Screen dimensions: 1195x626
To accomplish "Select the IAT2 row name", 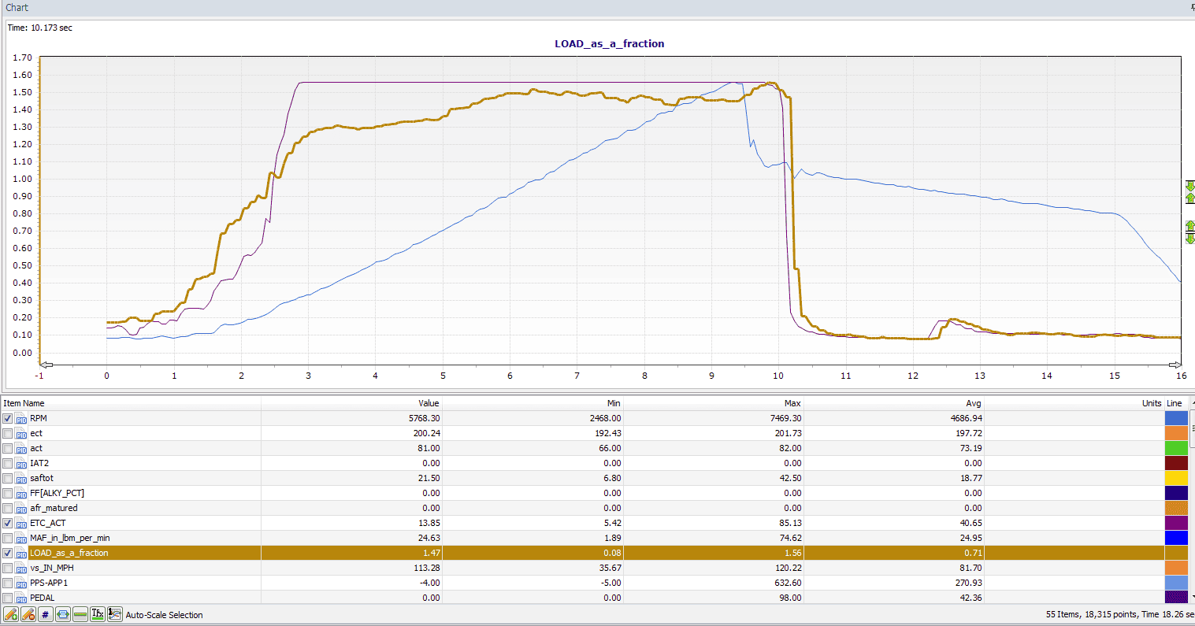I will [x=39, y=464].
